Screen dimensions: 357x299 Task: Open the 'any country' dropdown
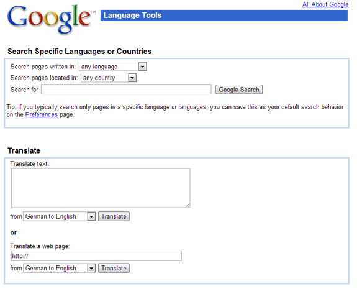109,78
